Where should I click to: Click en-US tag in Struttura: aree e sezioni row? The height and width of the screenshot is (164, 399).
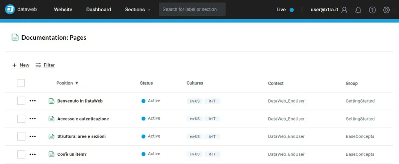[x=194, y=137]
